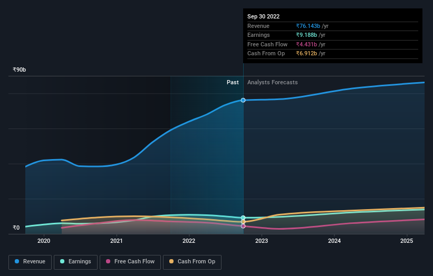433x276 pixels.
Task: Select the Revenue data point marker on chart
Action: coord(243,100)
